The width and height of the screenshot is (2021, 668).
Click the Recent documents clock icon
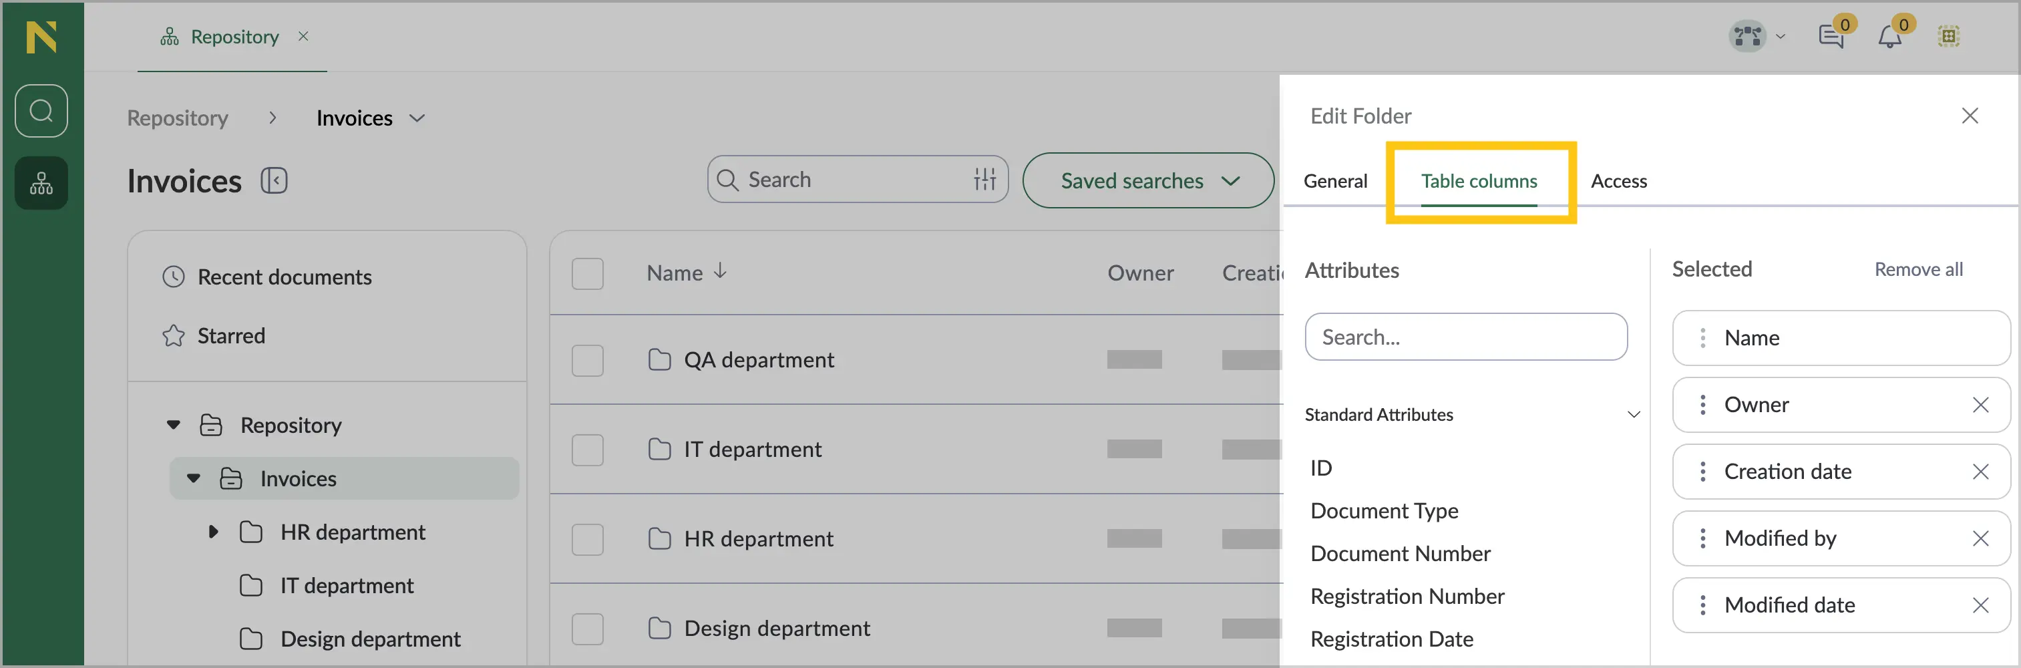coord(174,277)
